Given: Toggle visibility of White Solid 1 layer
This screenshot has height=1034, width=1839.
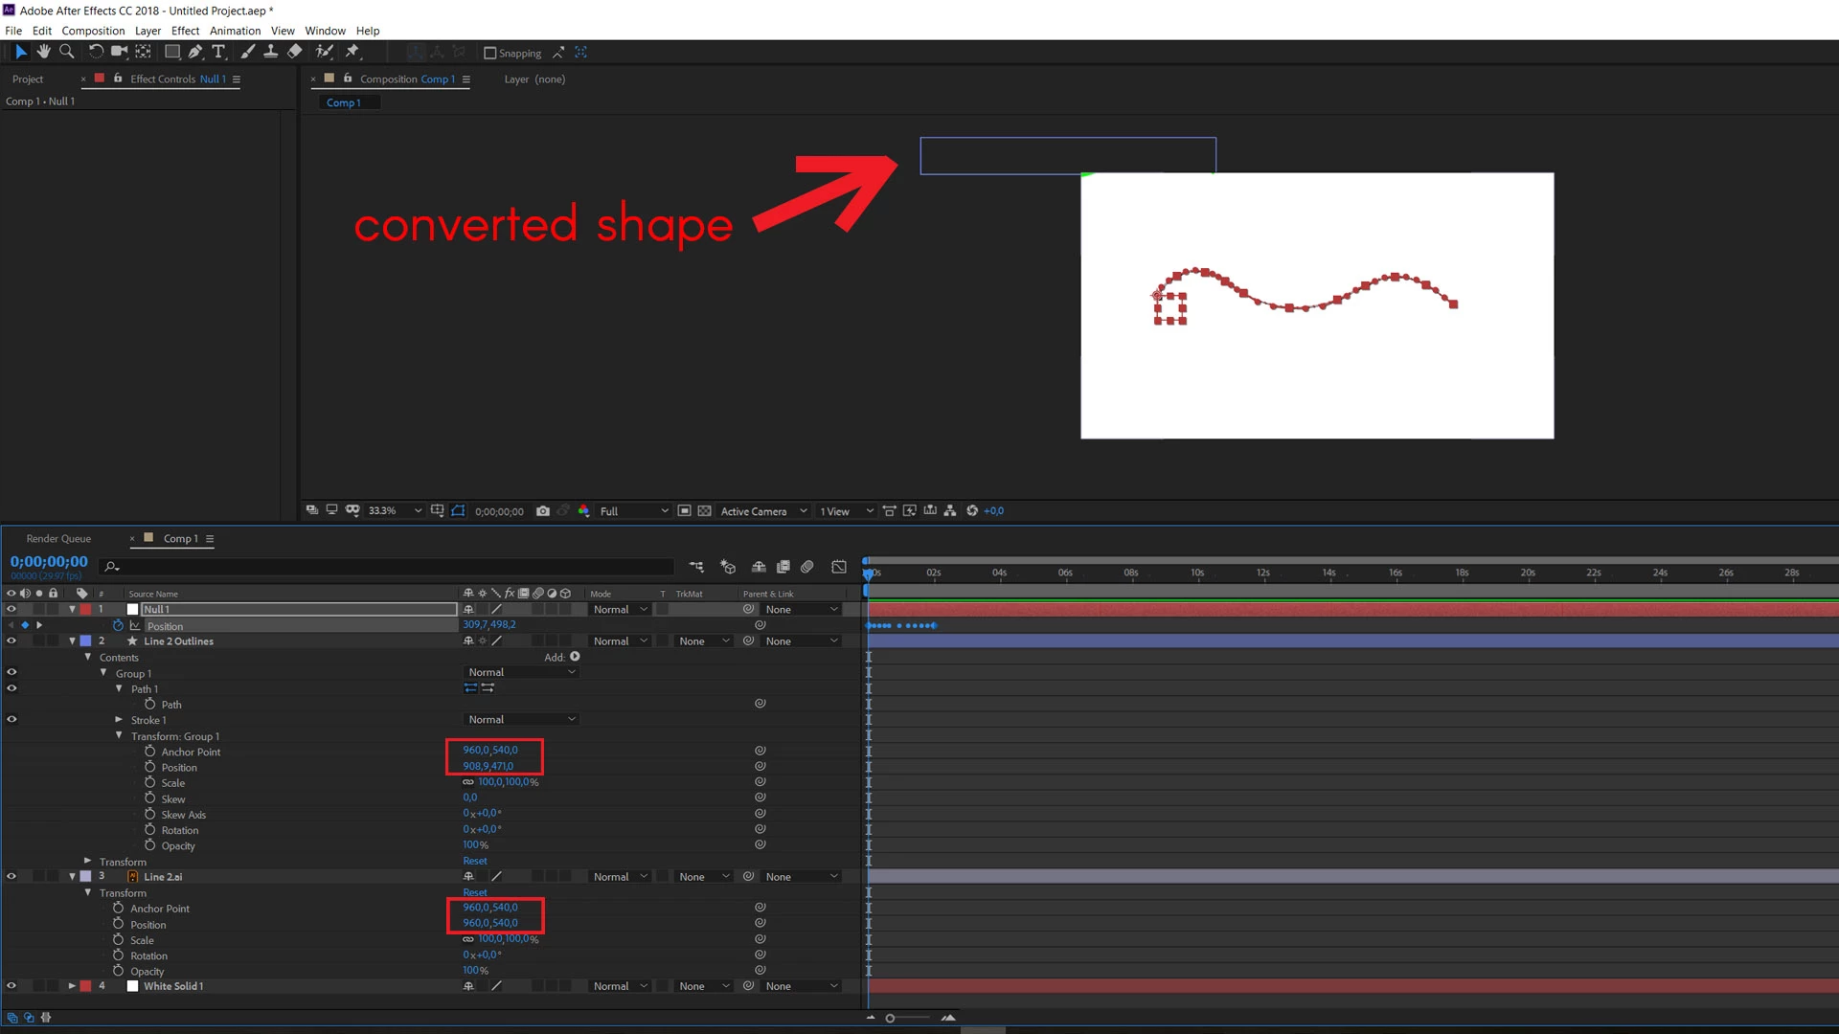Looking at the screenshot, I should coord(11,986).
